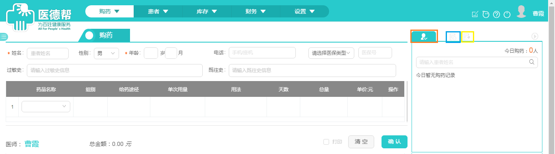Toggle the left sidebar hamburger icon
The height and width of the screenshot is (154, 555).
(x=4, y=36)
